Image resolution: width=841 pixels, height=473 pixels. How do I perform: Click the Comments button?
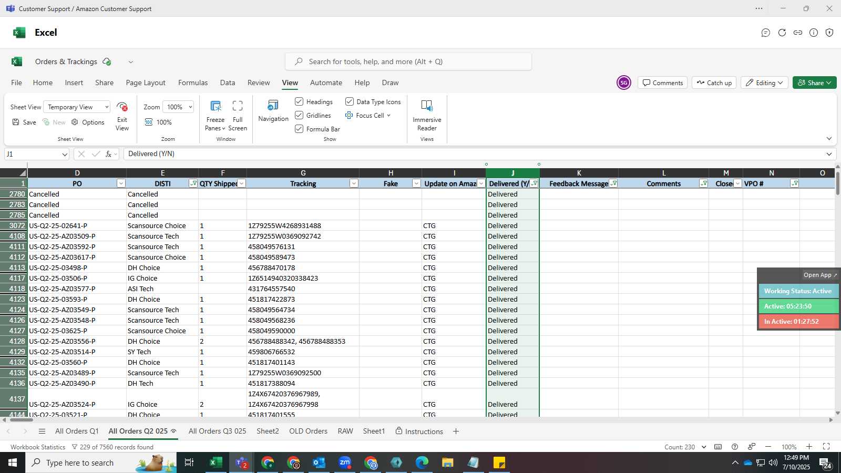pos(663,83)
